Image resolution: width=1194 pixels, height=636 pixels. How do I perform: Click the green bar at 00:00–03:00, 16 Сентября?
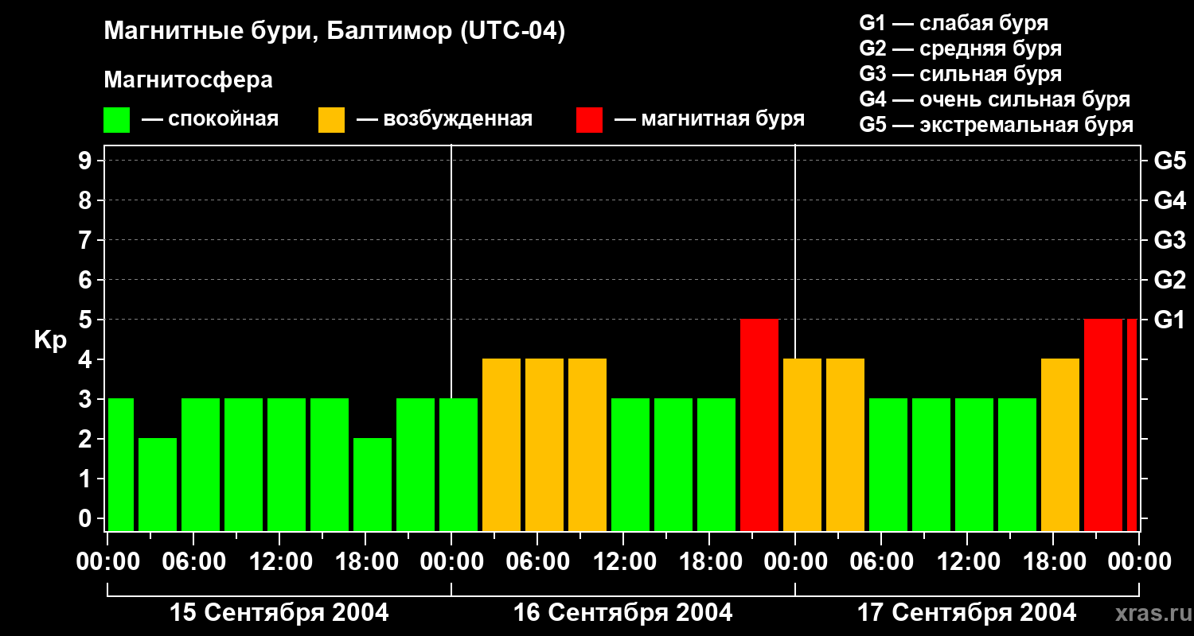(x=458, y=465)
